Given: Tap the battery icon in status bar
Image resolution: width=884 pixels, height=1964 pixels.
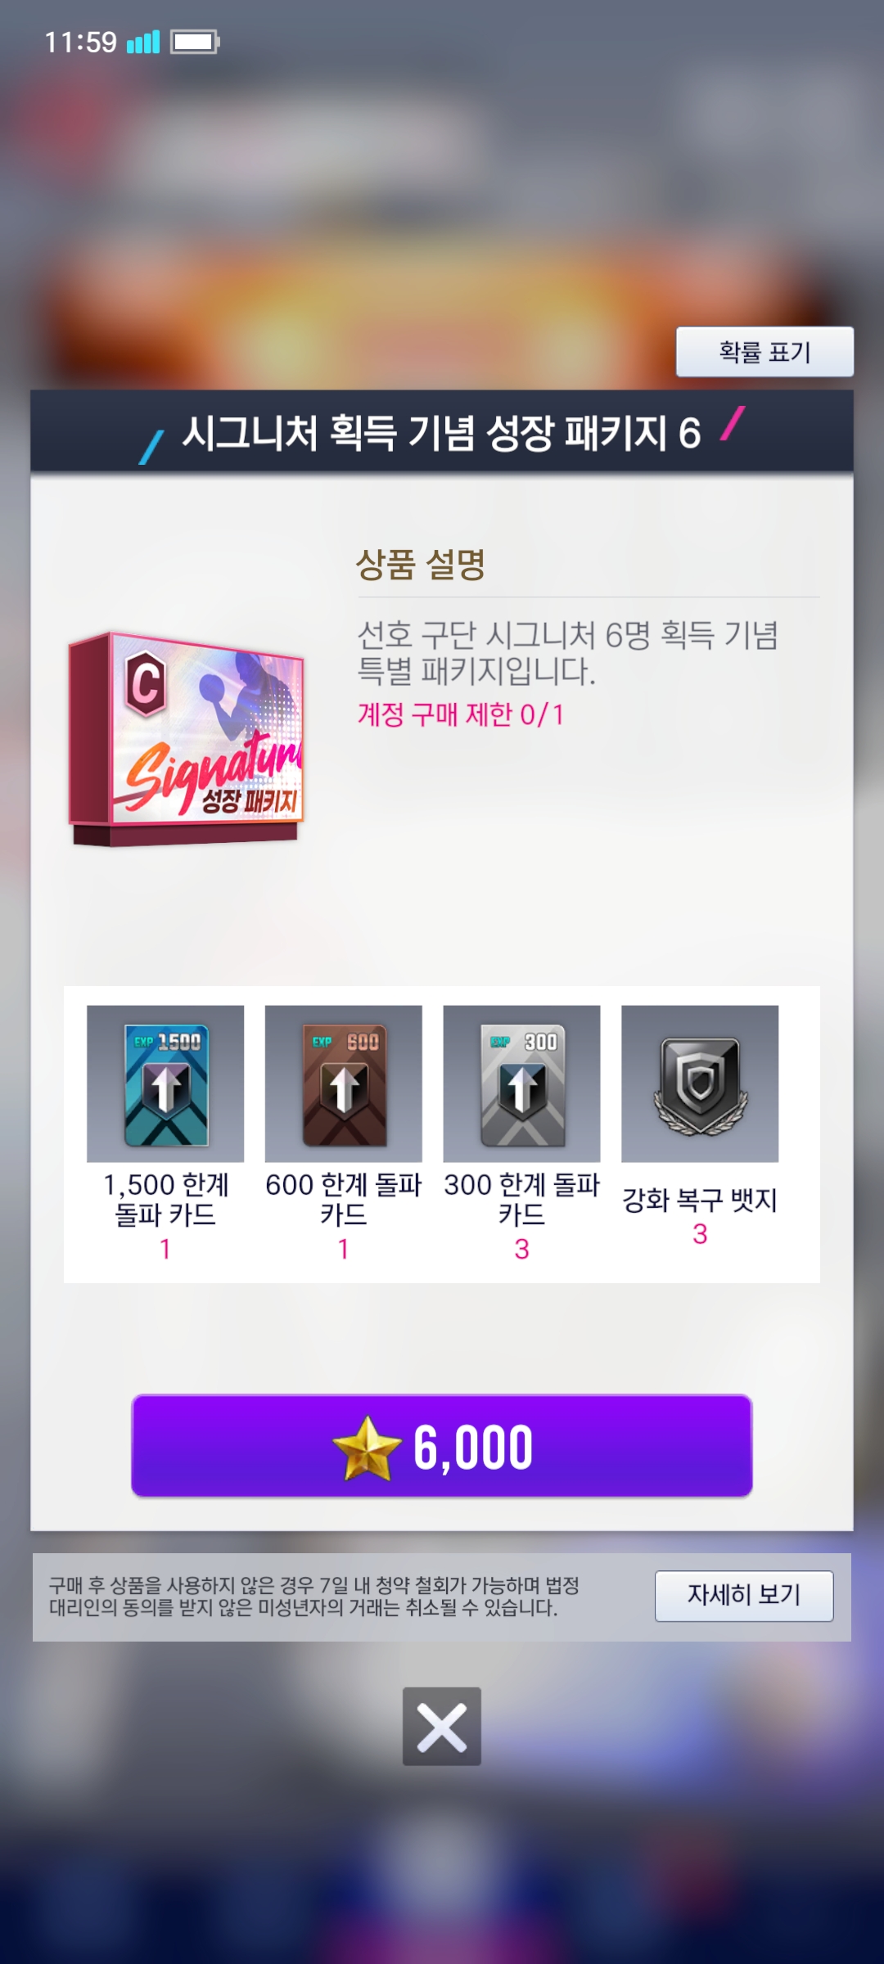Looking at the screenshot, I should point(195,42).
